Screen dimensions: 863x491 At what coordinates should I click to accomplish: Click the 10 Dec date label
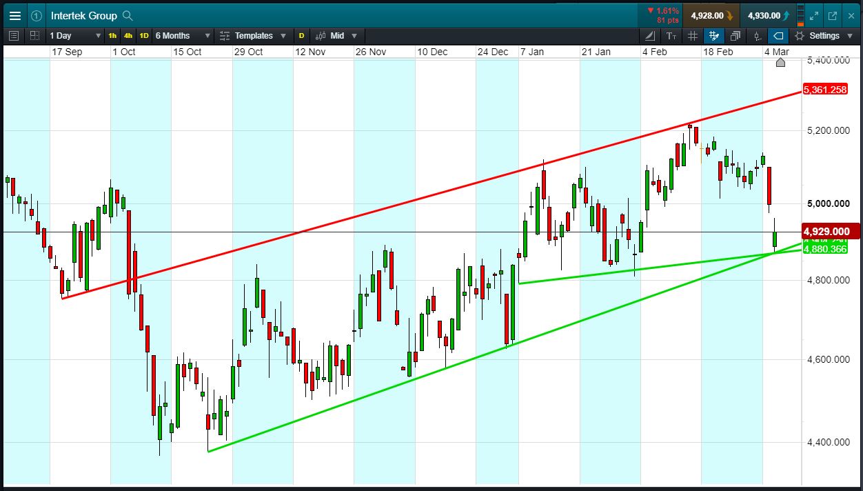(432, 52)
